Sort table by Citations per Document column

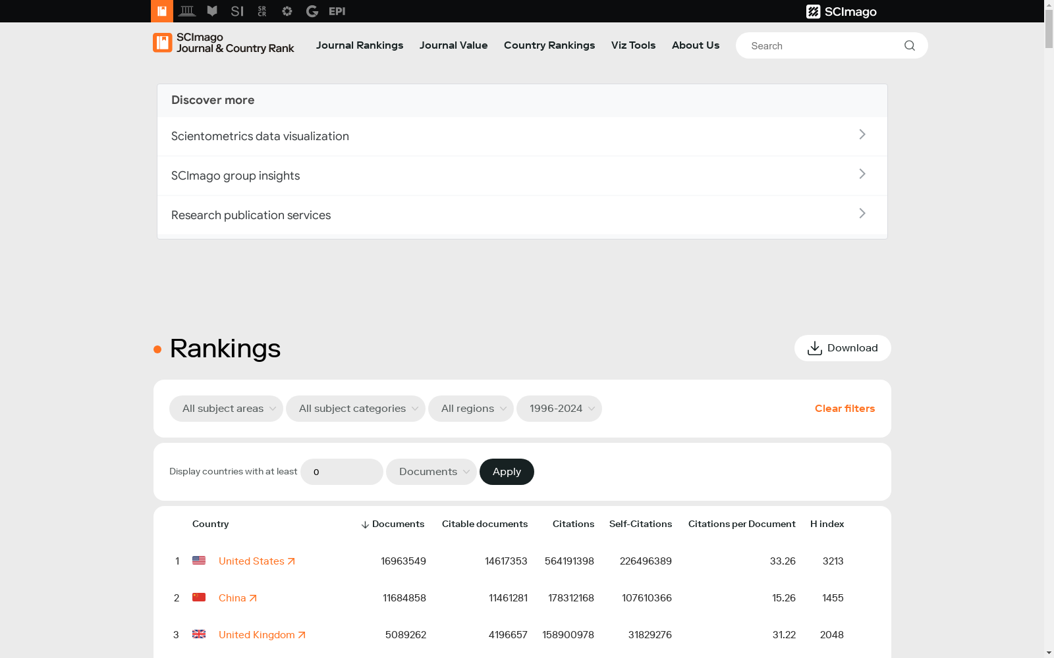click(742, 524)
